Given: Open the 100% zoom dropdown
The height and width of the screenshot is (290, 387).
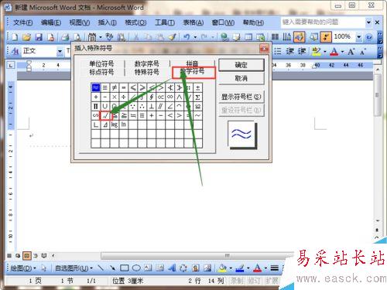Looking at the screenshot, I should tap(359, 37).
